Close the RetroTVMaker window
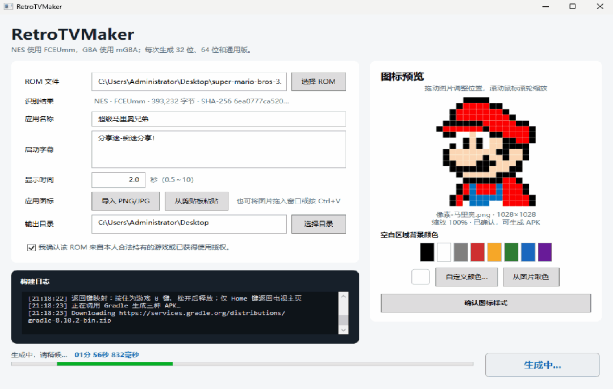Screen dimensions: 613x389 [x=600, y=7]
